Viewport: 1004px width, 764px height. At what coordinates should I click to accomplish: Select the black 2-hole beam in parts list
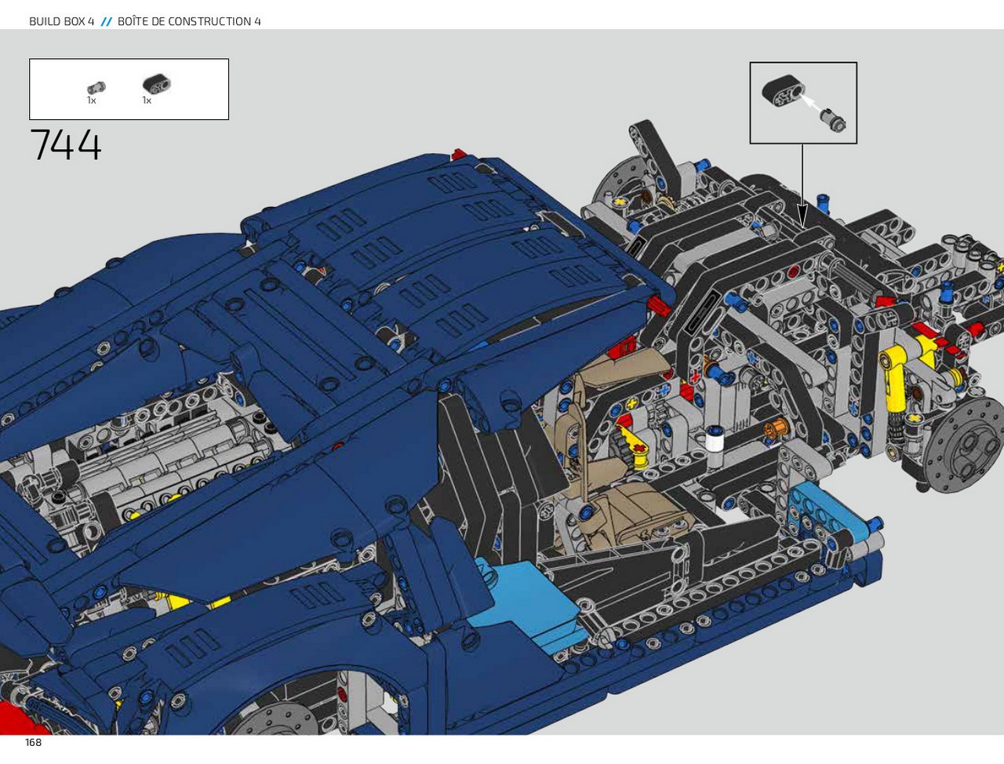[156, 83]
